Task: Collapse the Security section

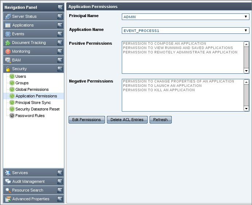Action: coord(60,69)
